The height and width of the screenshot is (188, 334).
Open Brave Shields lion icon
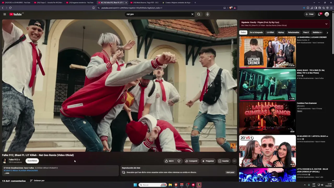click(x=231, y=8)
